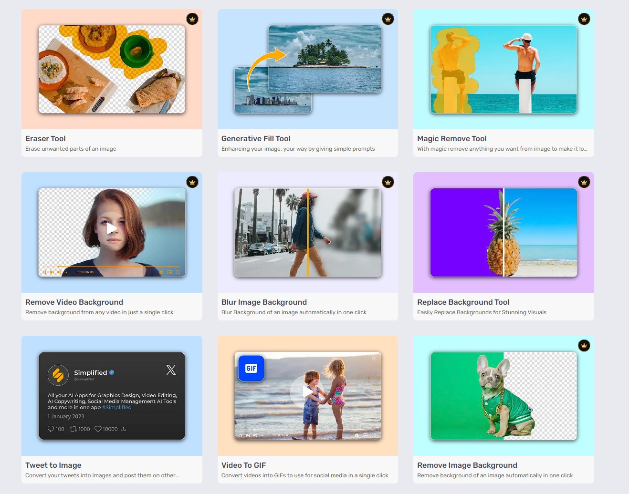Click the crown icon on Eraser Tool card
The height and width of the screenshot is (494, 629).
click(192, 19)
